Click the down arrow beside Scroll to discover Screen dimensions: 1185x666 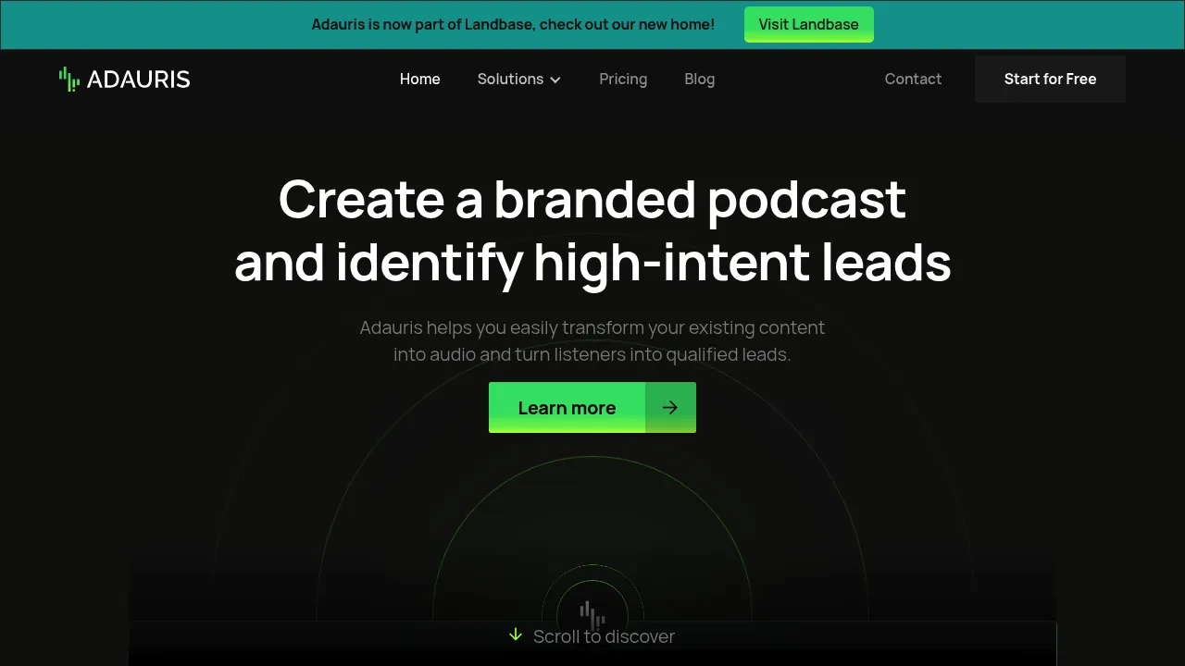click(516, 635)
